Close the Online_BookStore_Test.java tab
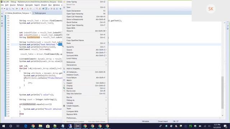Image resolution: width=230 pixels, height=129 pixels. [30, 13]
